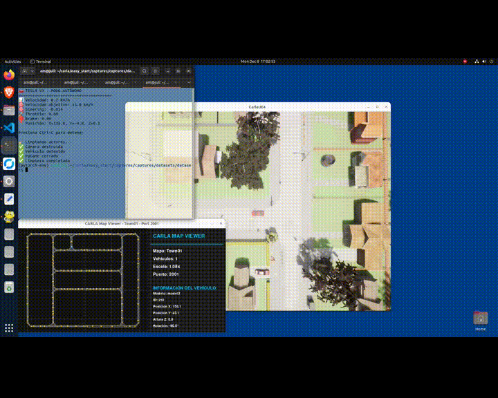Click the clock showing Mon Dec 8
Viewport: 498px width, 398px height.
coord(258,61)
